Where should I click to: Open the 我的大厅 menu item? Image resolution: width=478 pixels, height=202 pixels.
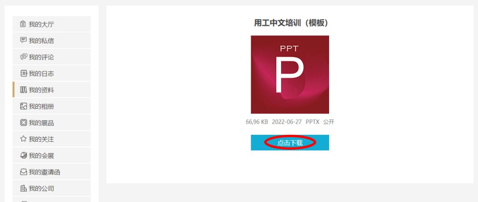pyautogui.click(x=51, y=24)
